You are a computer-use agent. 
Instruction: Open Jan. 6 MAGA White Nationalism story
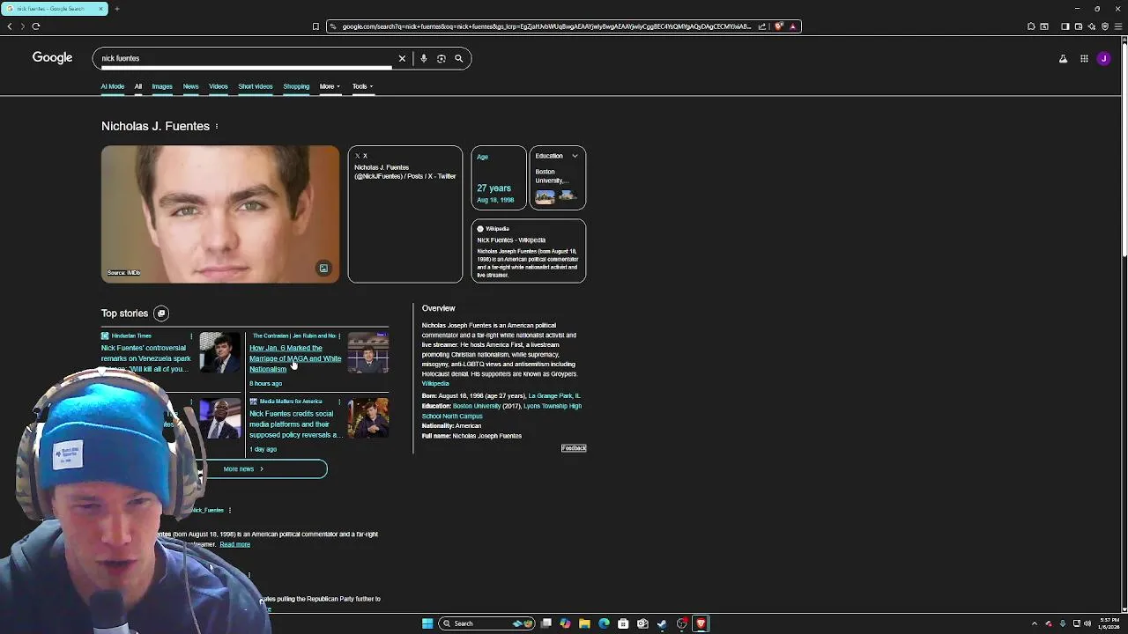click(295, 358)
